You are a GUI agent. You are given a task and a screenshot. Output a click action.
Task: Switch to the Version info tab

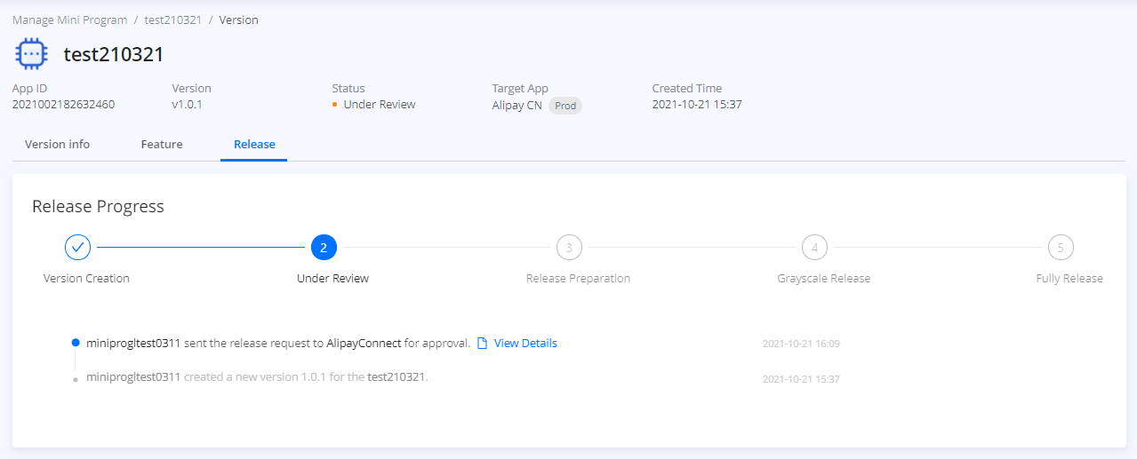click(x=57, y=144)
